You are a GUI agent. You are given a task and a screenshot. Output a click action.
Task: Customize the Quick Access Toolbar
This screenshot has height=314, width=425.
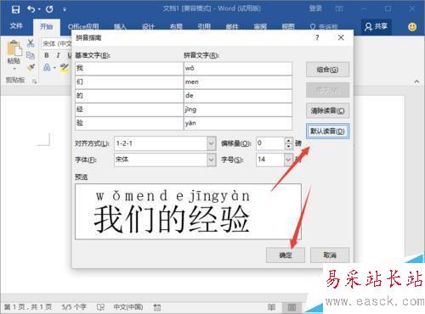[65, 9]
